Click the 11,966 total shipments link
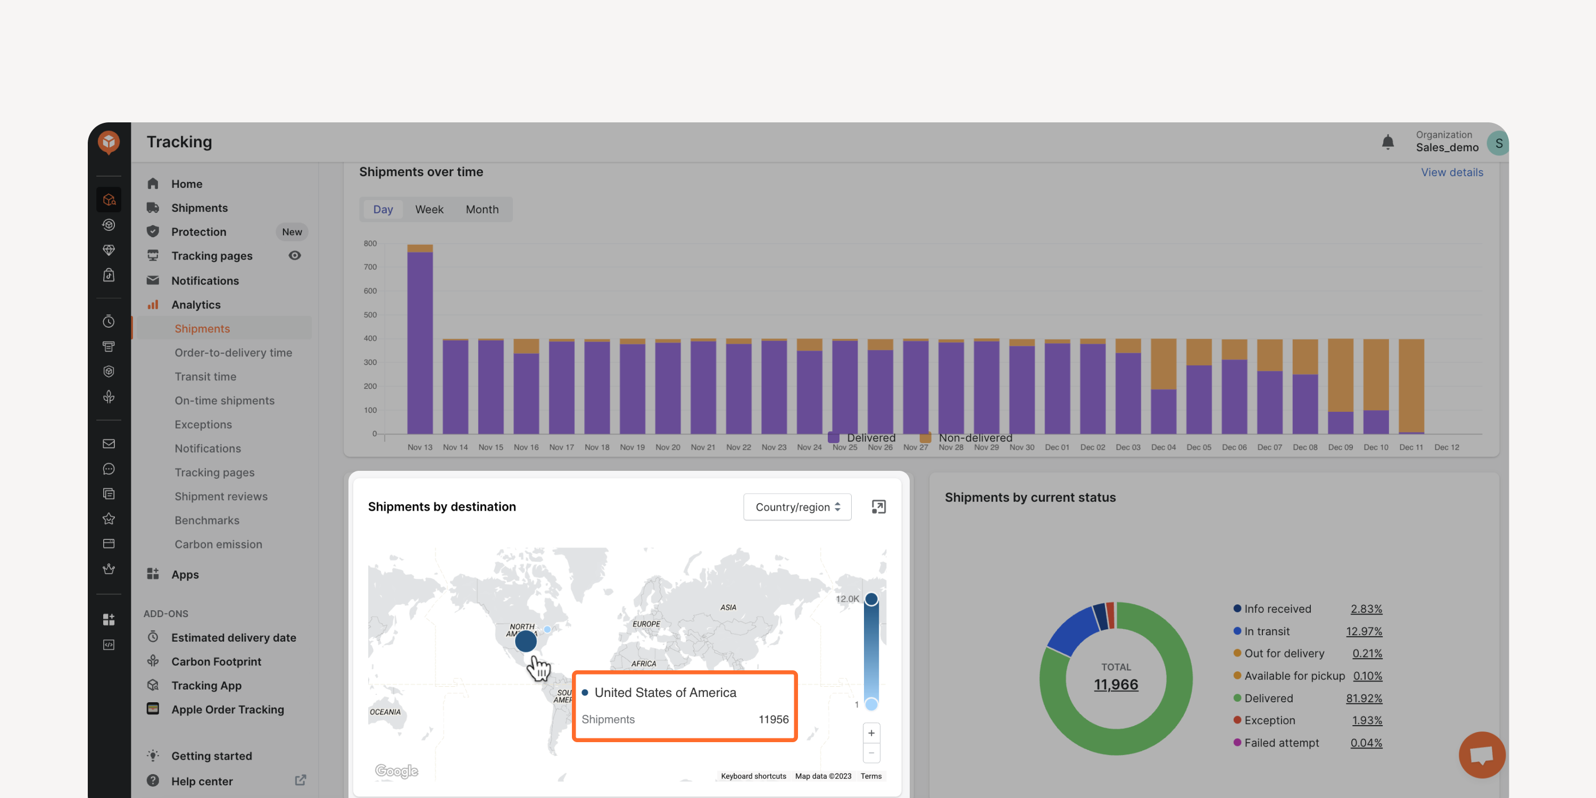Viewport: 1596px width, 798px height. pyautogui.click(x=1115, y=685)
